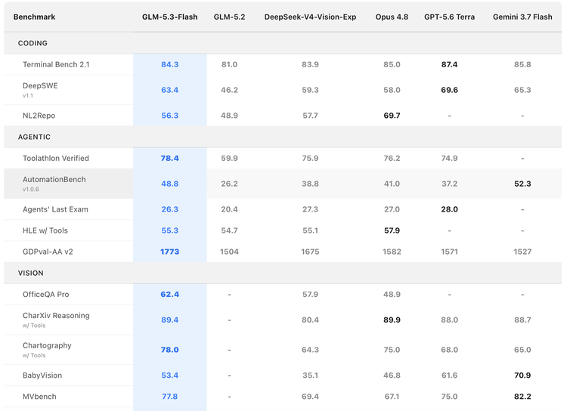Viewport: 567px width, 411px height.
Task: Select the NL2Repo Opus score 69.7
Action: (392, 116)
